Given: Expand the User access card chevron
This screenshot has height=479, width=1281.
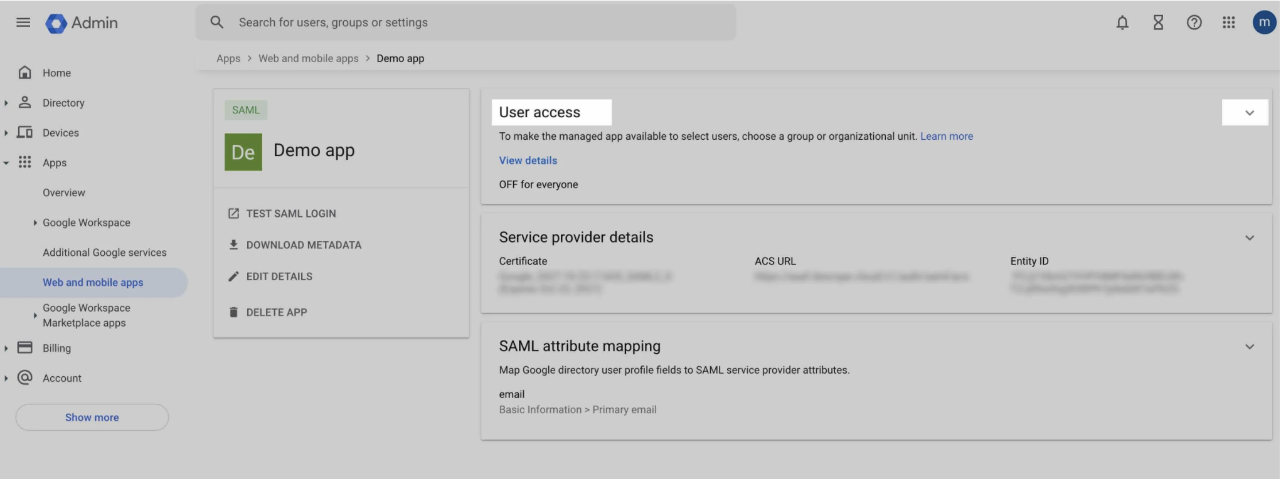Looking at the screenshot, I should click(1249, 113).
